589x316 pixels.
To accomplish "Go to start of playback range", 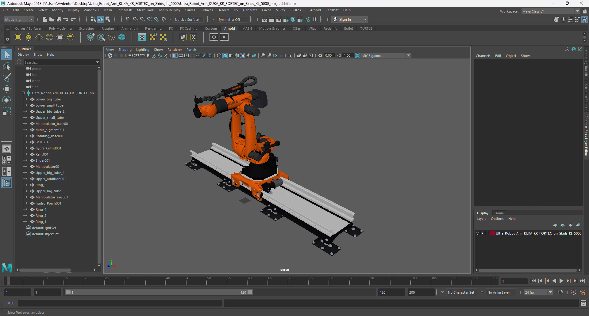I will (x=533, y=281).
